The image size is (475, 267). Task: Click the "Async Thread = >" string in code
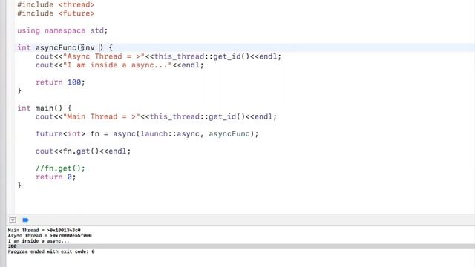click(104, 56)
